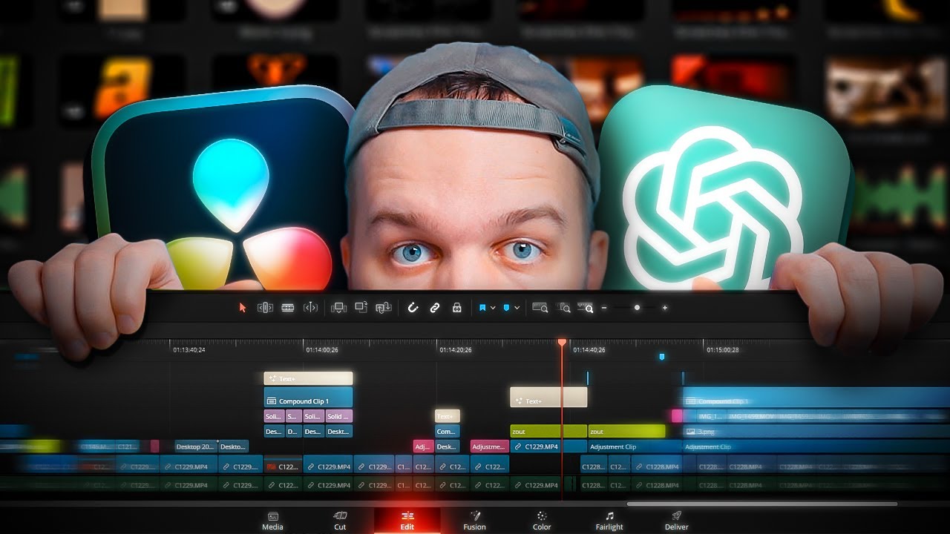This screenshot has height=534, width=950.
Task: Switch to the highlighted Edit page
Action: (x=407, y=521)
